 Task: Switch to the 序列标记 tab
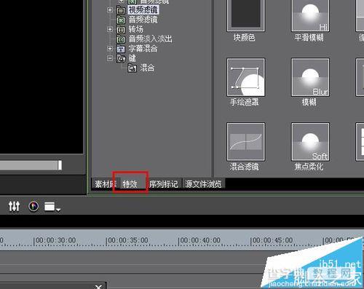click(x=164, y=184)
